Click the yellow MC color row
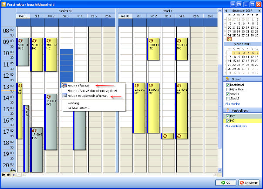The height and width of the screenshot is (189, 263). point(244,121)
